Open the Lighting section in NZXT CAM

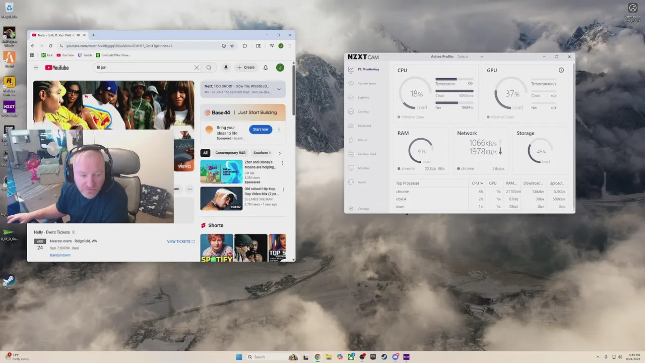[359, 97]
